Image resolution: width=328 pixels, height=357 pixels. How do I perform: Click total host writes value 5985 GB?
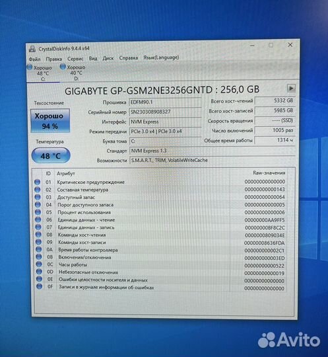pos(275,110)
